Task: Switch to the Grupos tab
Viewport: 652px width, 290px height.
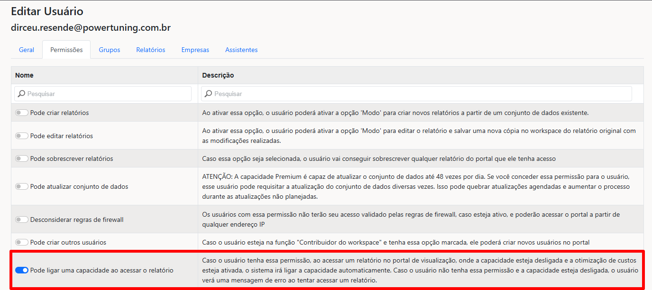Action: (x=110, y=50)
